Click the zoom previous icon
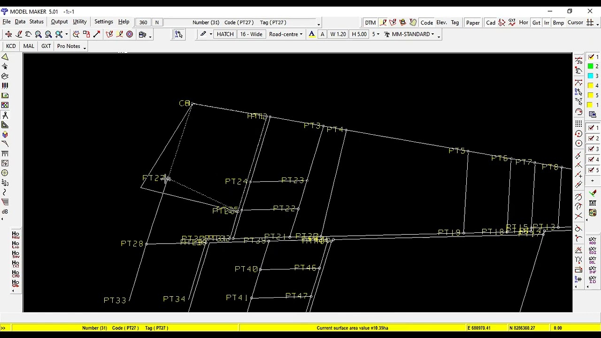 tap(28, 34)
